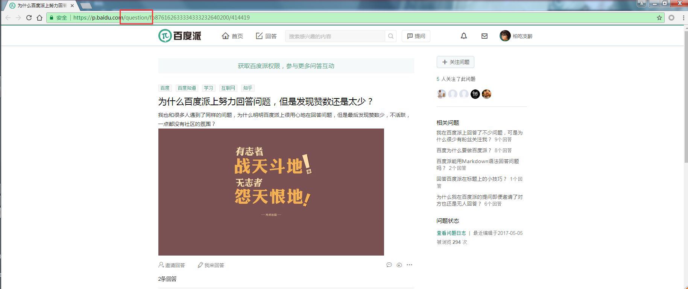Select the 学习 topic tag
Screen dimensions: 688x289
[208, 88]
